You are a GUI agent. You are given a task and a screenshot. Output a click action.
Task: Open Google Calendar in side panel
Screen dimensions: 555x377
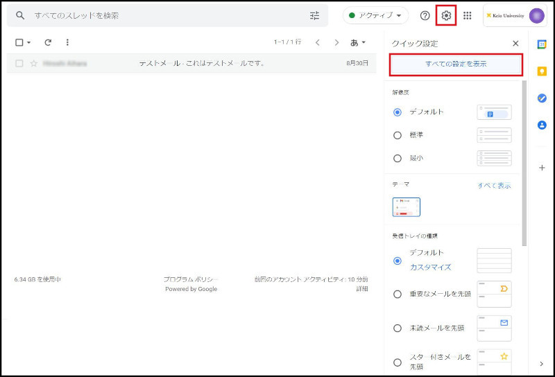(542, 44)
